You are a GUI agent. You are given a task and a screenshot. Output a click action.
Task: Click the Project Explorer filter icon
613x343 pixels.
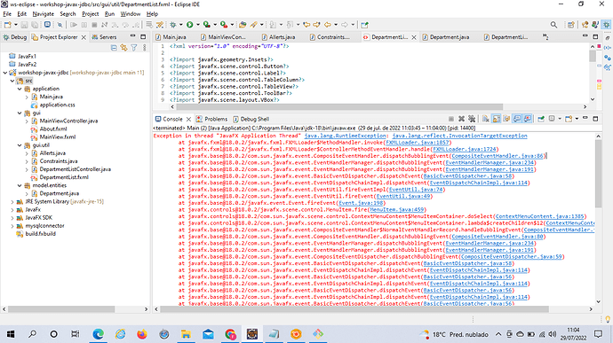[x=134, y=48]
